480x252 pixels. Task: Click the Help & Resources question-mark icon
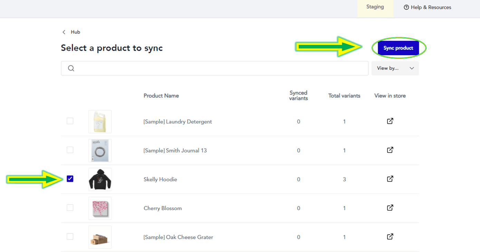[x=406, y=7]
